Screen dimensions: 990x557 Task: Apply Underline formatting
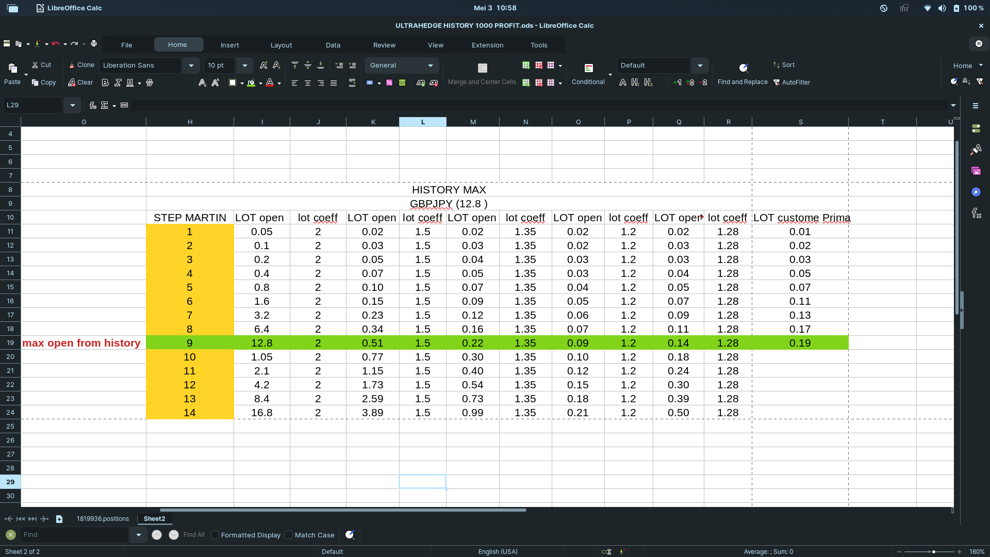tap(130, 83)
